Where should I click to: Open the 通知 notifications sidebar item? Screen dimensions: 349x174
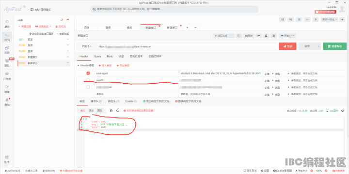click(x=7, y=102)
